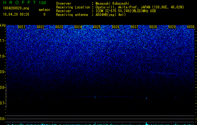
Task: Click the kHz axis unit label
Action: (x=3, y=25)
